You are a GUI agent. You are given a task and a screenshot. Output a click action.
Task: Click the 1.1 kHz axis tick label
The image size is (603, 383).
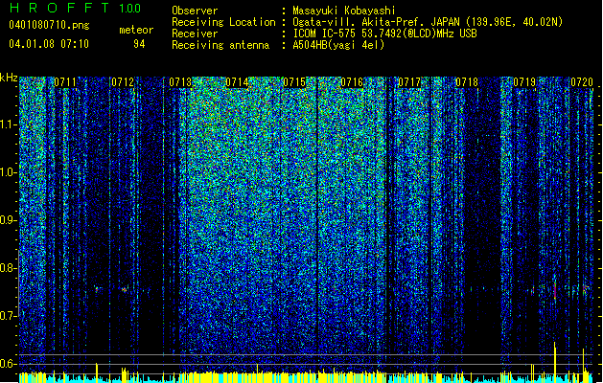pos(9,124)
